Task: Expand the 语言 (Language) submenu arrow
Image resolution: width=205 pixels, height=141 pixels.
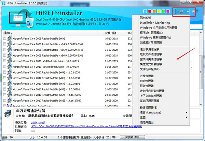Action: [x=187, y=112]
